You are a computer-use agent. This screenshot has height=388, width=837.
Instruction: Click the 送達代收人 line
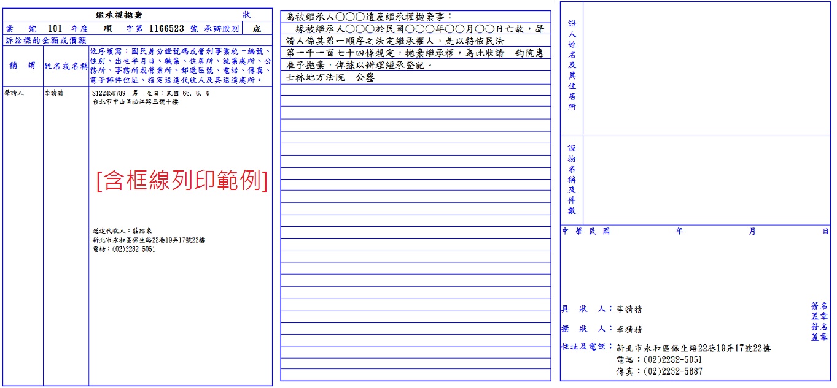tap(122, 231)
